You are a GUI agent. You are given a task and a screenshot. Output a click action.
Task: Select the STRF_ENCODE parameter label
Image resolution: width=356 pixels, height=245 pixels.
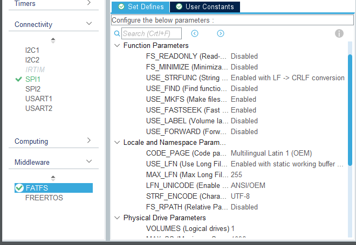[186, 197]
